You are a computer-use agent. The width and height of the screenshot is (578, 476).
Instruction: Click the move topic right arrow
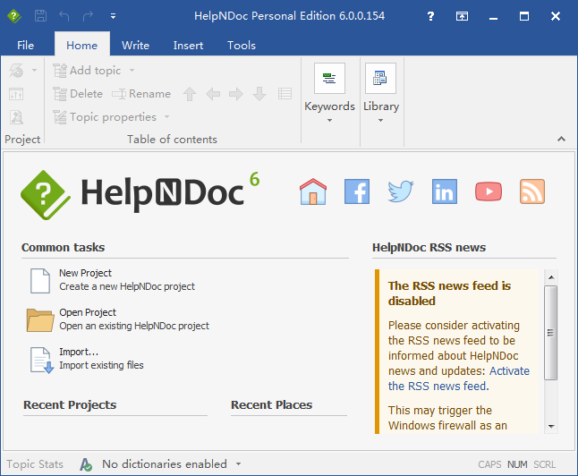click(236, 94)
